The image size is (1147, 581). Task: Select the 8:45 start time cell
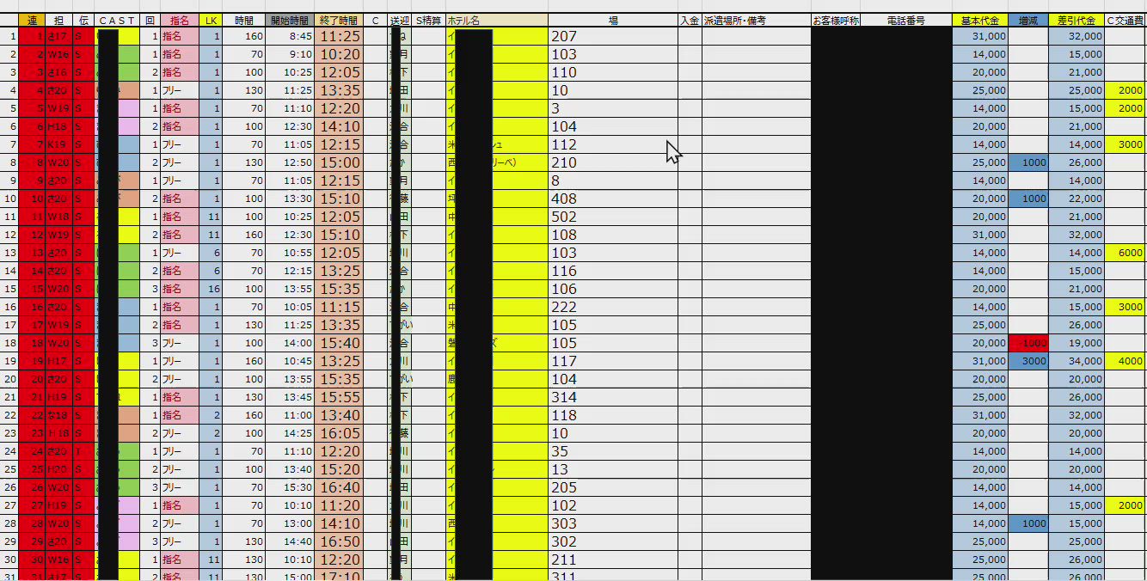click(x=290, y=36)
